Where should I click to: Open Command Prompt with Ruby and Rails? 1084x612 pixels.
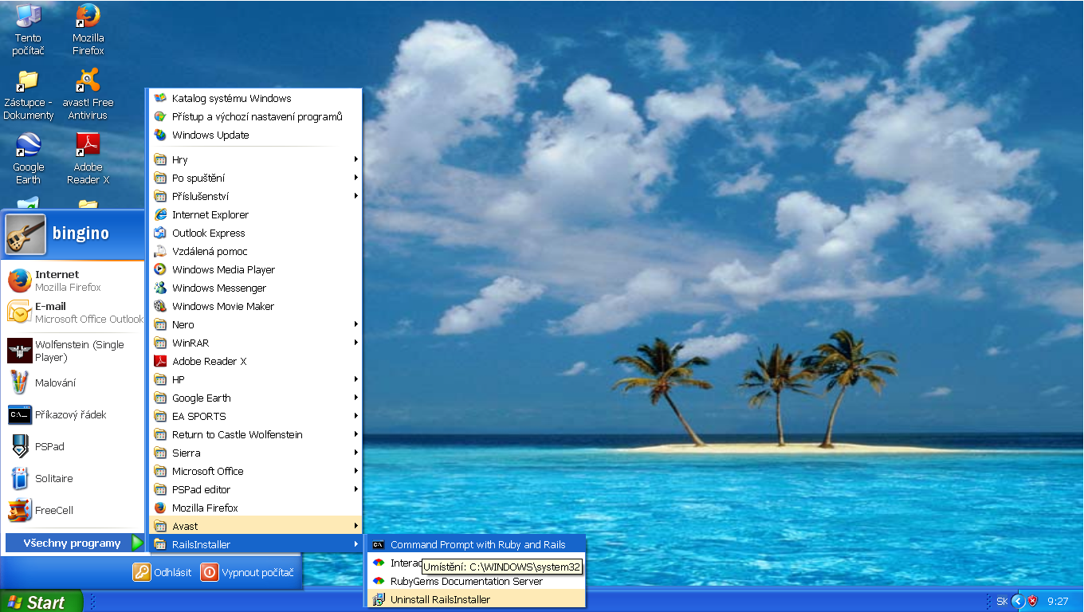tap(477, 544)
